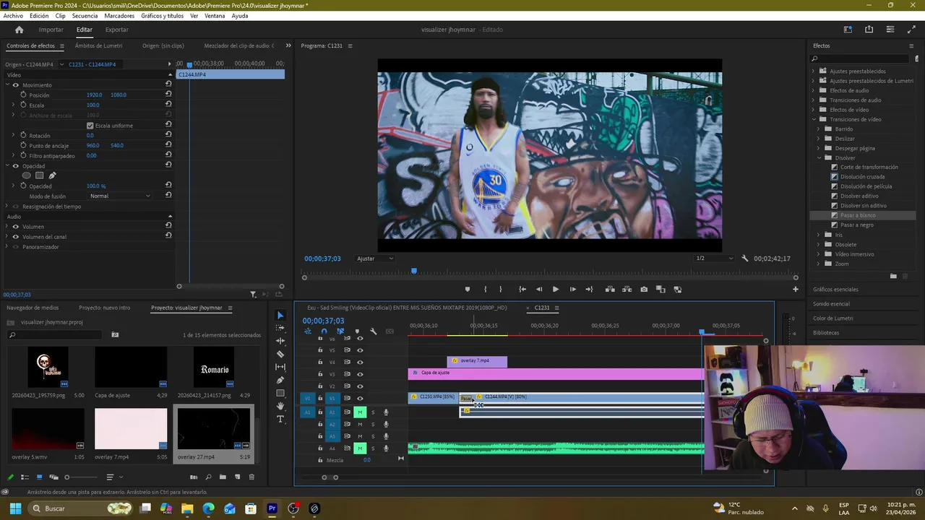Open the Gráficos esenciales panel
The width and height of the screenshot is (925, 520).
(835, 290)
